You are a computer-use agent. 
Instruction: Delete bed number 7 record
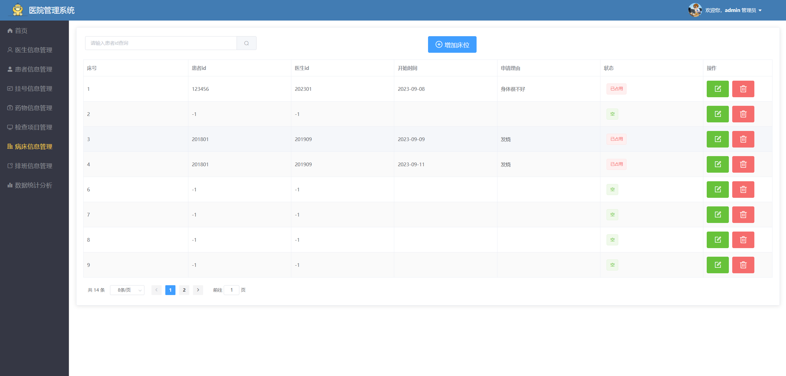[x=743, y=215]
